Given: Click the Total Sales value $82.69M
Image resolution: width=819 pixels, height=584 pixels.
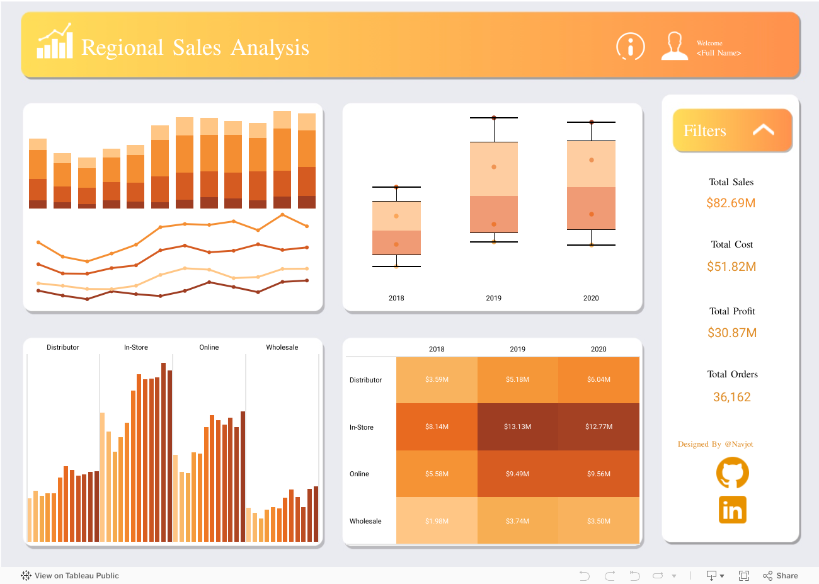Looking at the screenshot, I should (731, 203).
